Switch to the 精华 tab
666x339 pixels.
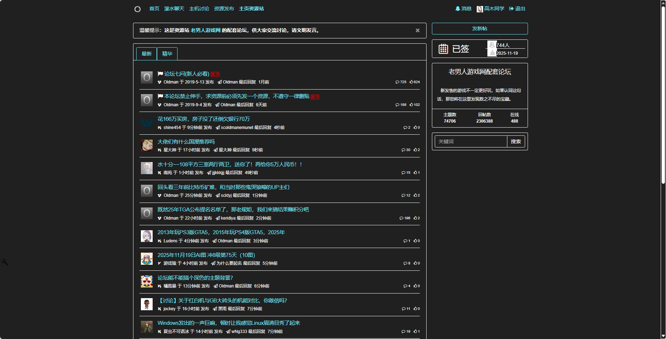click(167, 54)
